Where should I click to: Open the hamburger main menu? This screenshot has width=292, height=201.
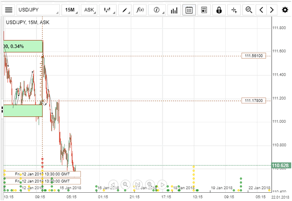[x=8, y=10]
